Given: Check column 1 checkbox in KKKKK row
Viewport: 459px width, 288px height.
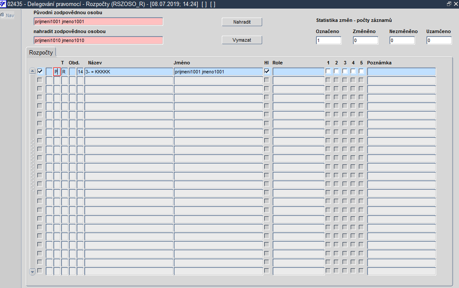Looking at the screenshot, I should pyautogui.click(x=328, y=71).
